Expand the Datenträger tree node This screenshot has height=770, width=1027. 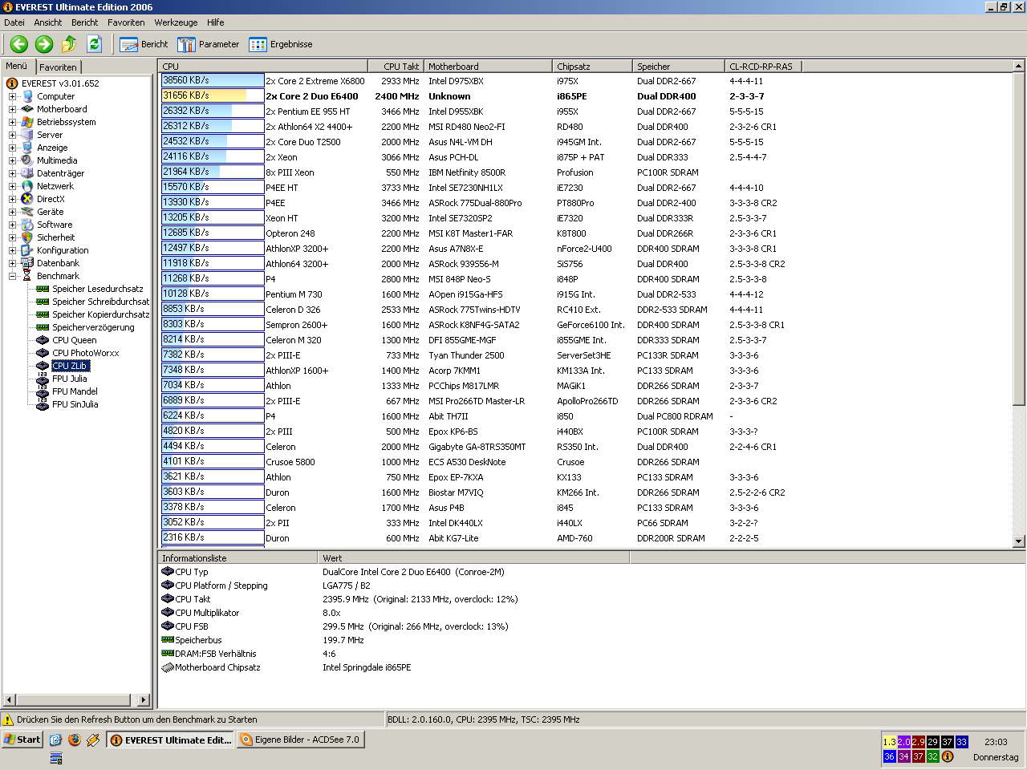(13, 173)
